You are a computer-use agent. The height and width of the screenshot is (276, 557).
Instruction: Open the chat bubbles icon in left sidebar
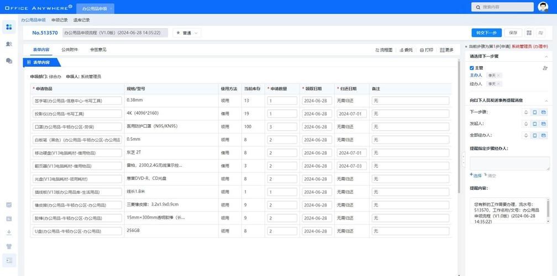[x=9, y=61]
